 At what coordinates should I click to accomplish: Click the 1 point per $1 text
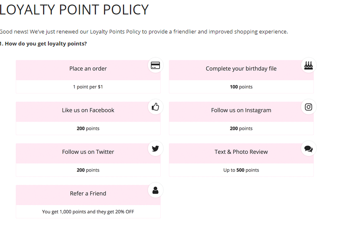88,87
